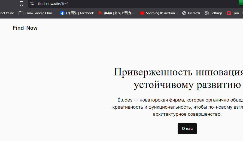The image size is (243, 141).
Task: Click the bookmark this page icon
Action: [x=22, y=4]
